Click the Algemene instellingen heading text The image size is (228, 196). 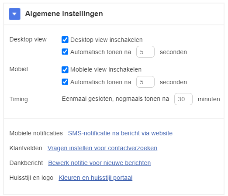coord(64,14)
